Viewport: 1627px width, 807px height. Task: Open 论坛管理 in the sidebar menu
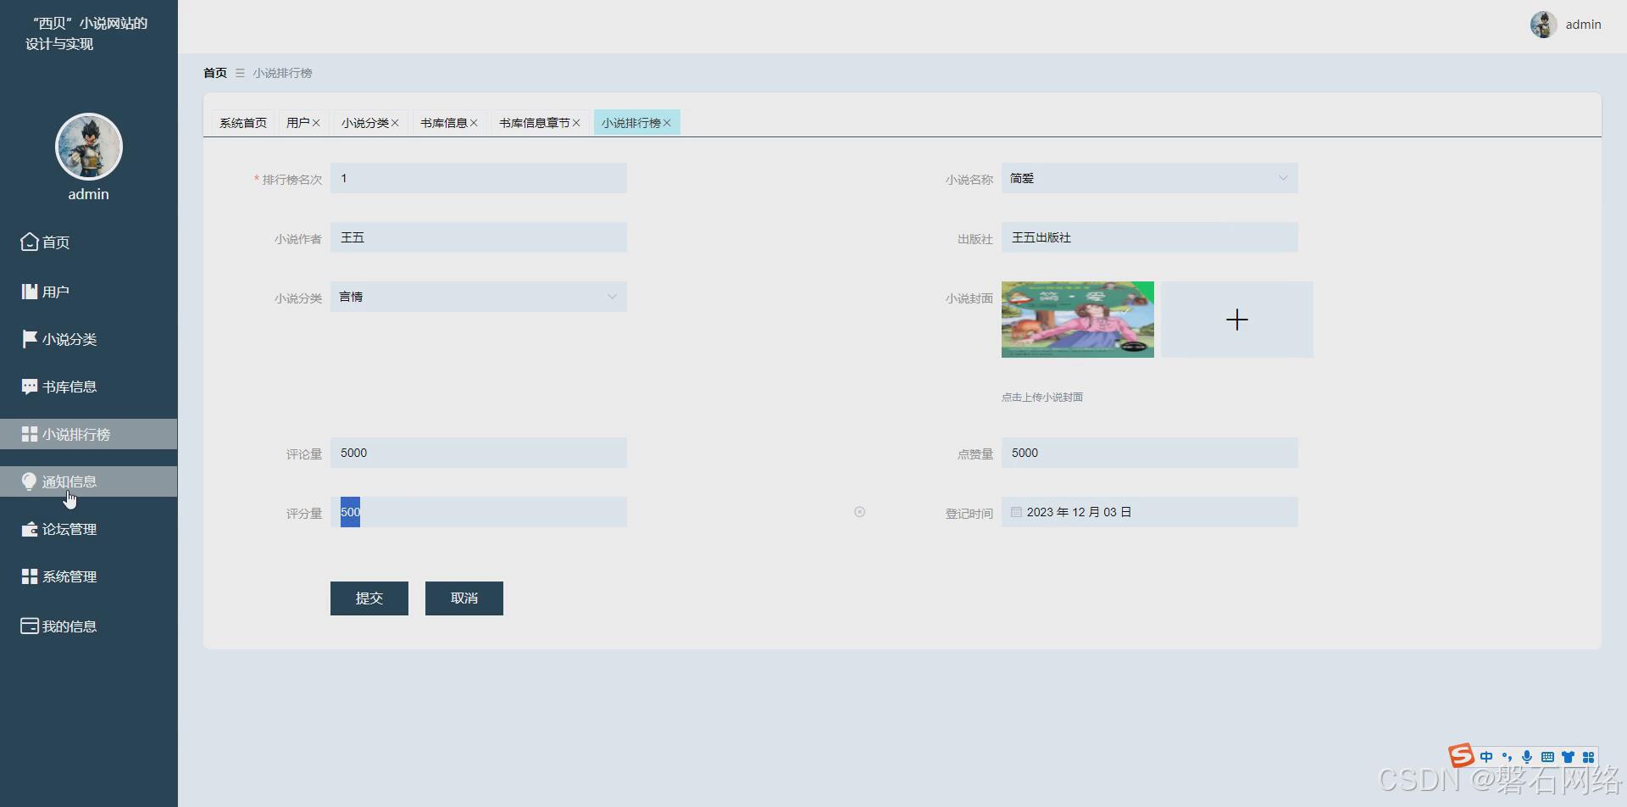pos(89,529)
